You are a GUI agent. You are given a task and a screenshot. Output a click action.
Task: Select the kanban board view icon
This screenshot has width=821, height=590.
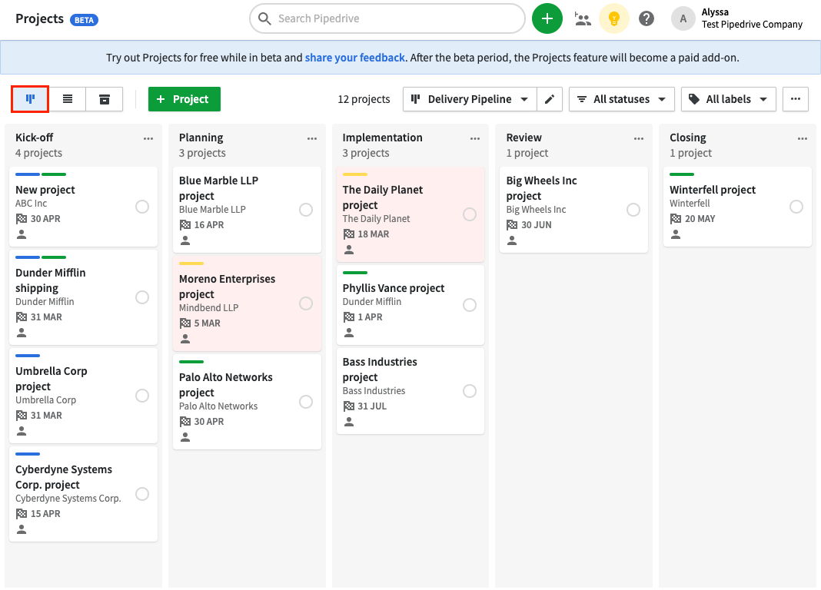(29, 99)
